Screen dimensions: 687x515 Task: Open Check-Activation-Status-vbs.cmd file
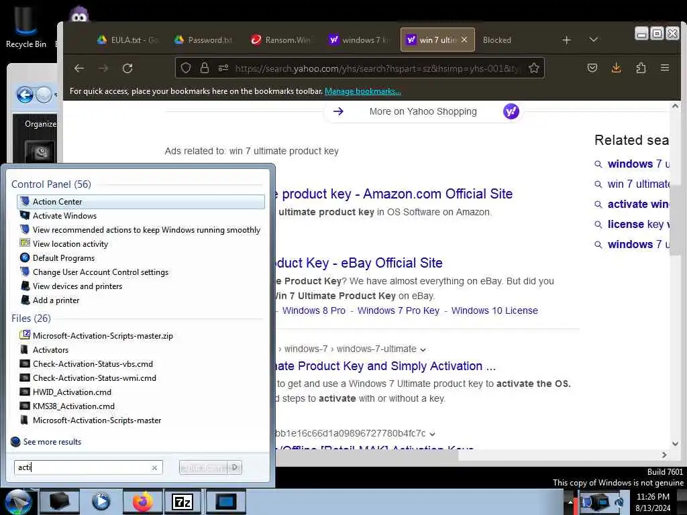(x=141, y=363)
